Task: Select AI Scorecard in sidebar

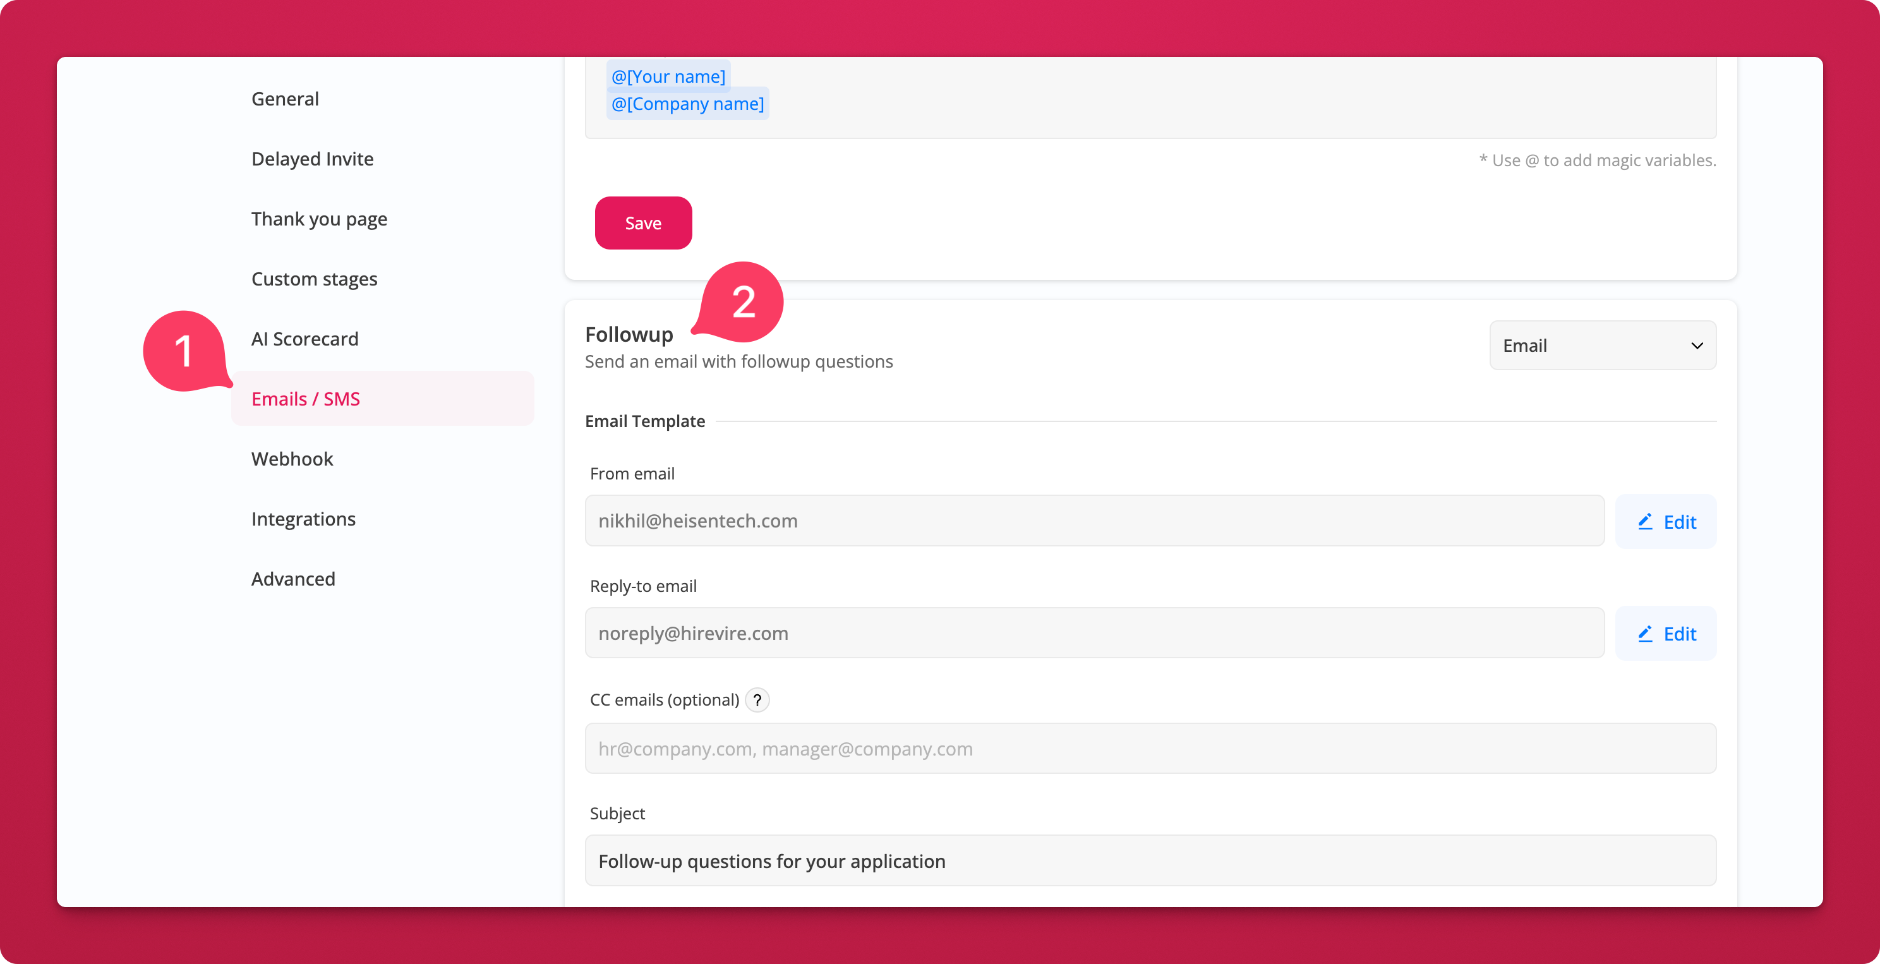Action: [x=304, y=339]
